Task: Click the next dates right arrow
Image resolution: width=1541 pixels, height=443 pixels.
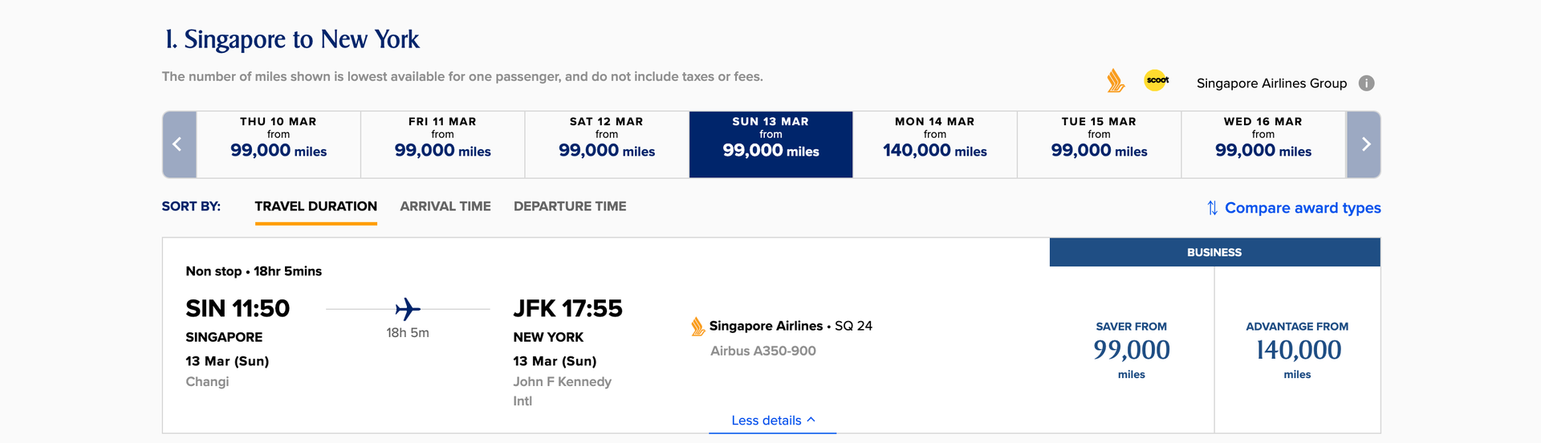Action: point(1365,144)
